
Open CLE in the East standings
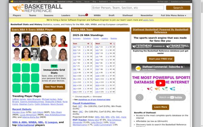74,57
